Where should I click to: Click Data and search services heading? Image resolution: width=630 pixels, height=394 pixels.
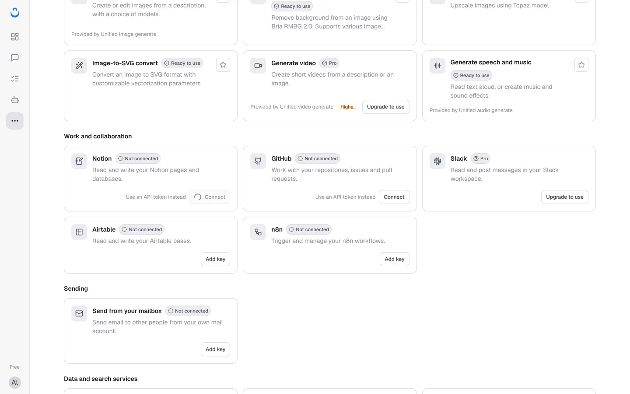tap(101, 379)
